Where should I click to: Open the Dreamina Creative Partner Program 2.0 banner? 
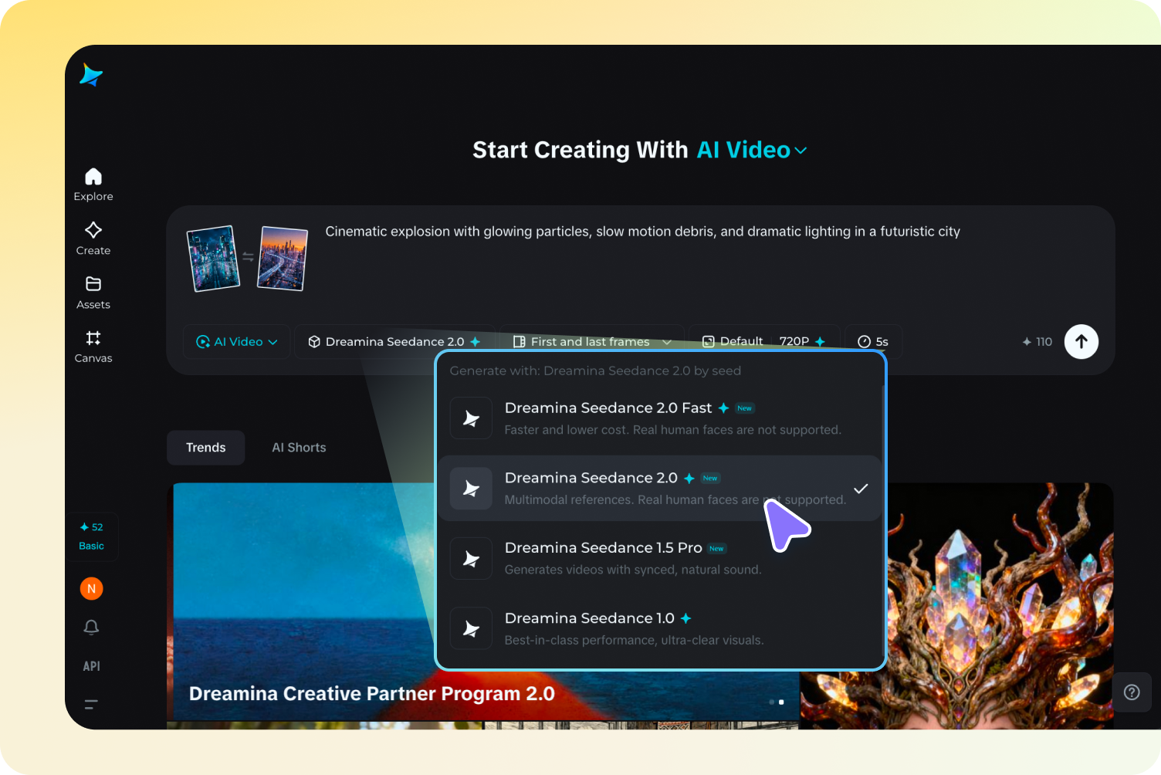372,693
